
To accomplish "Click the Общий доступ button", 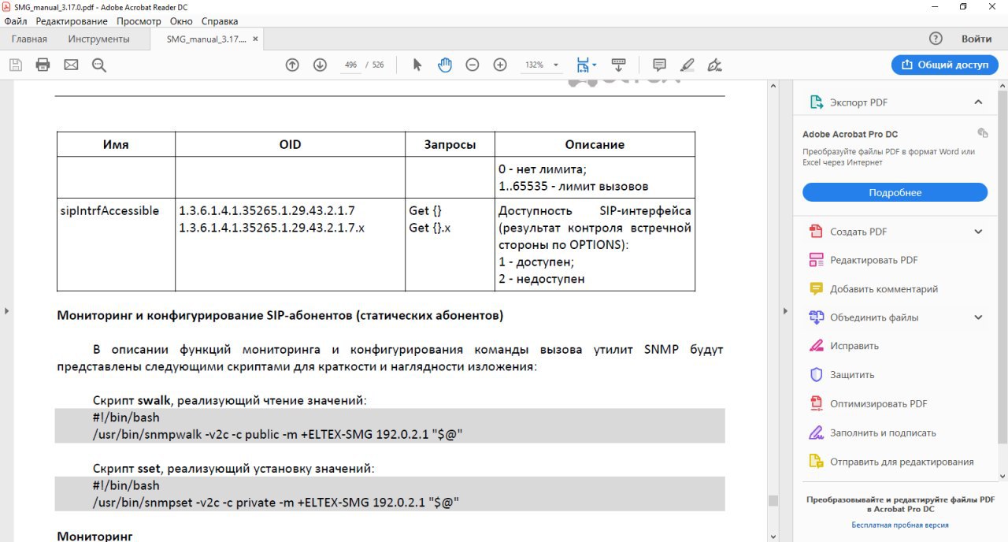I will click(x=945, y=65).
